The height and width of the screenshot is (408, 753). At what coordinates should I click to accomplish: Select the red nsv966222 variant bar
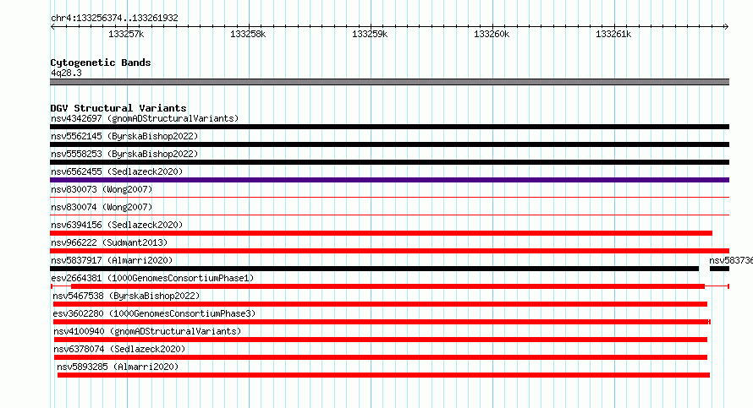(x=389, y=251)
